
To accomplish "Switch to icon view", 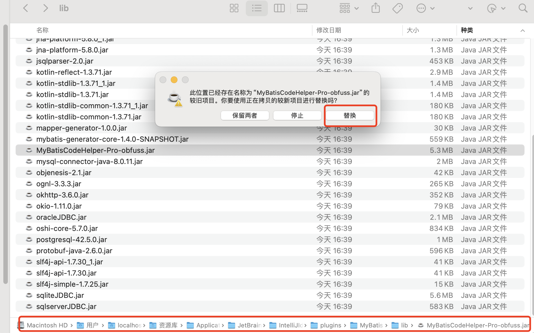I will tap(234, 8).
